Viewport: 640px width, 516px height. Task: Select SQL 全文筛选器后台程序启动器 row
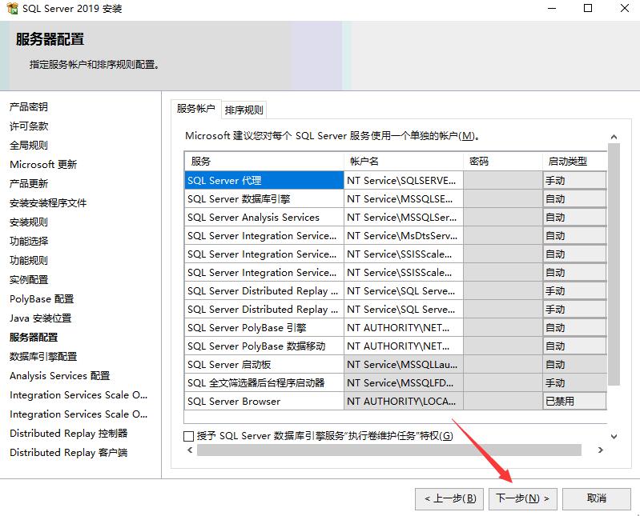264,382
